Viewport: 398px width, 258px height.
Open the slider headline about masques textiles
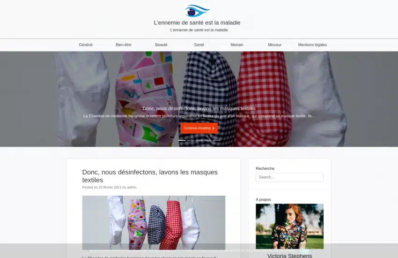click(x=199, y=108)
